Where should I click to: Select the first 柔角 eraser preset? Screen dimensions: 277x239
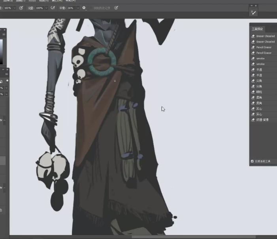pyautogui.click(x=263, y=97)
